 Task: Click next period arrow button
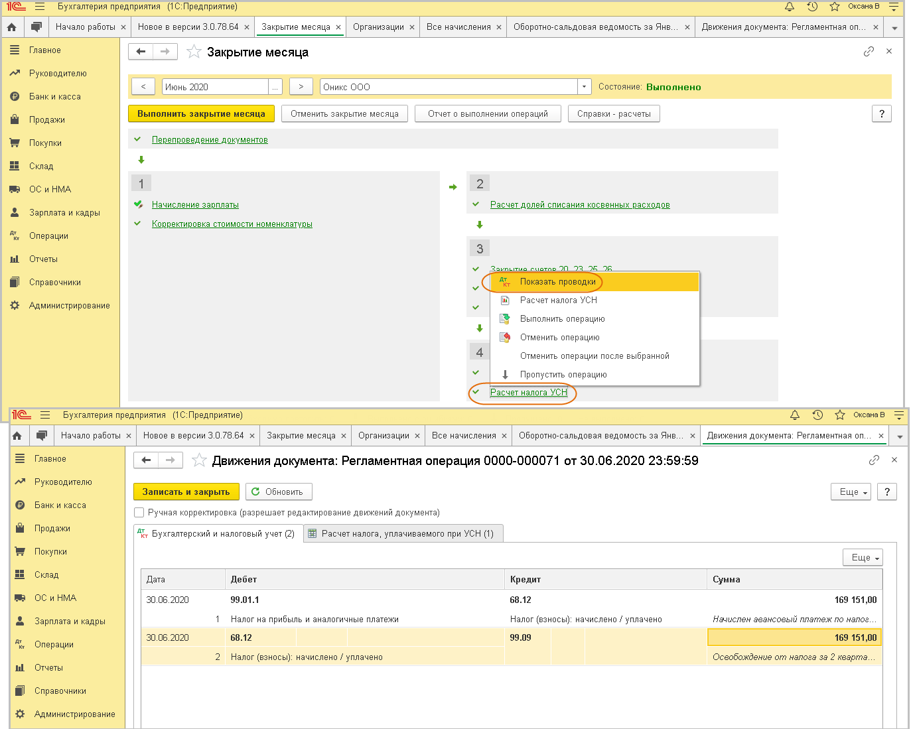pos(301,87)
